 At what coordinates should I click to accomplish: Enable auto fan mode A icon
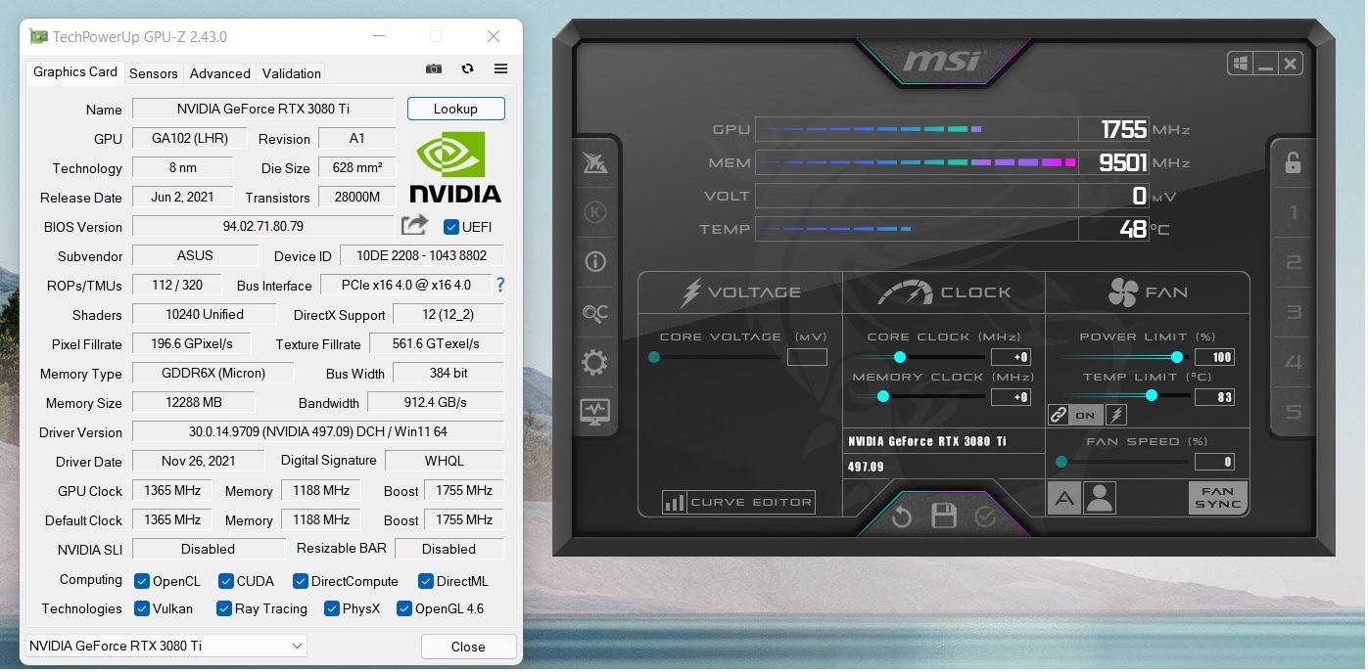pyautogui.click(x=1064, y=498)
